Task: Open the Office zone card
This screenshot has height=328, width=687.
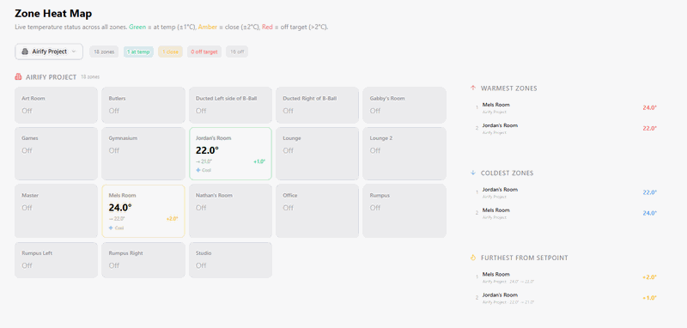Action: (x=317, y=211)
